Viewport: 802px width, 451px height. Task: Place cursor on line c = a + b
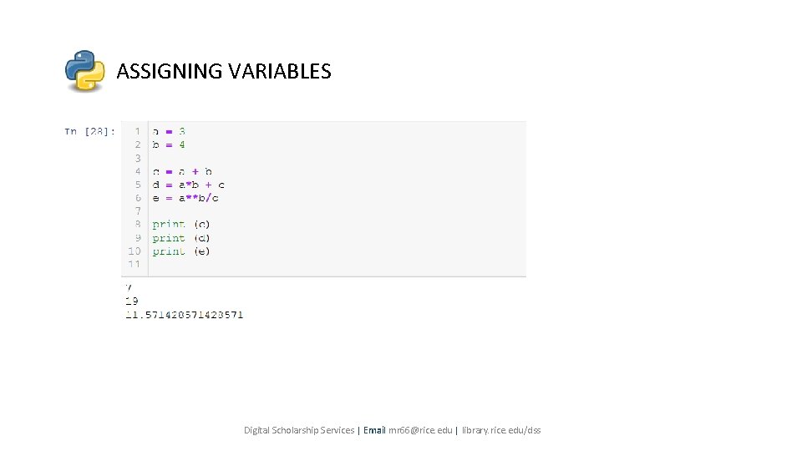coord(182,171)
